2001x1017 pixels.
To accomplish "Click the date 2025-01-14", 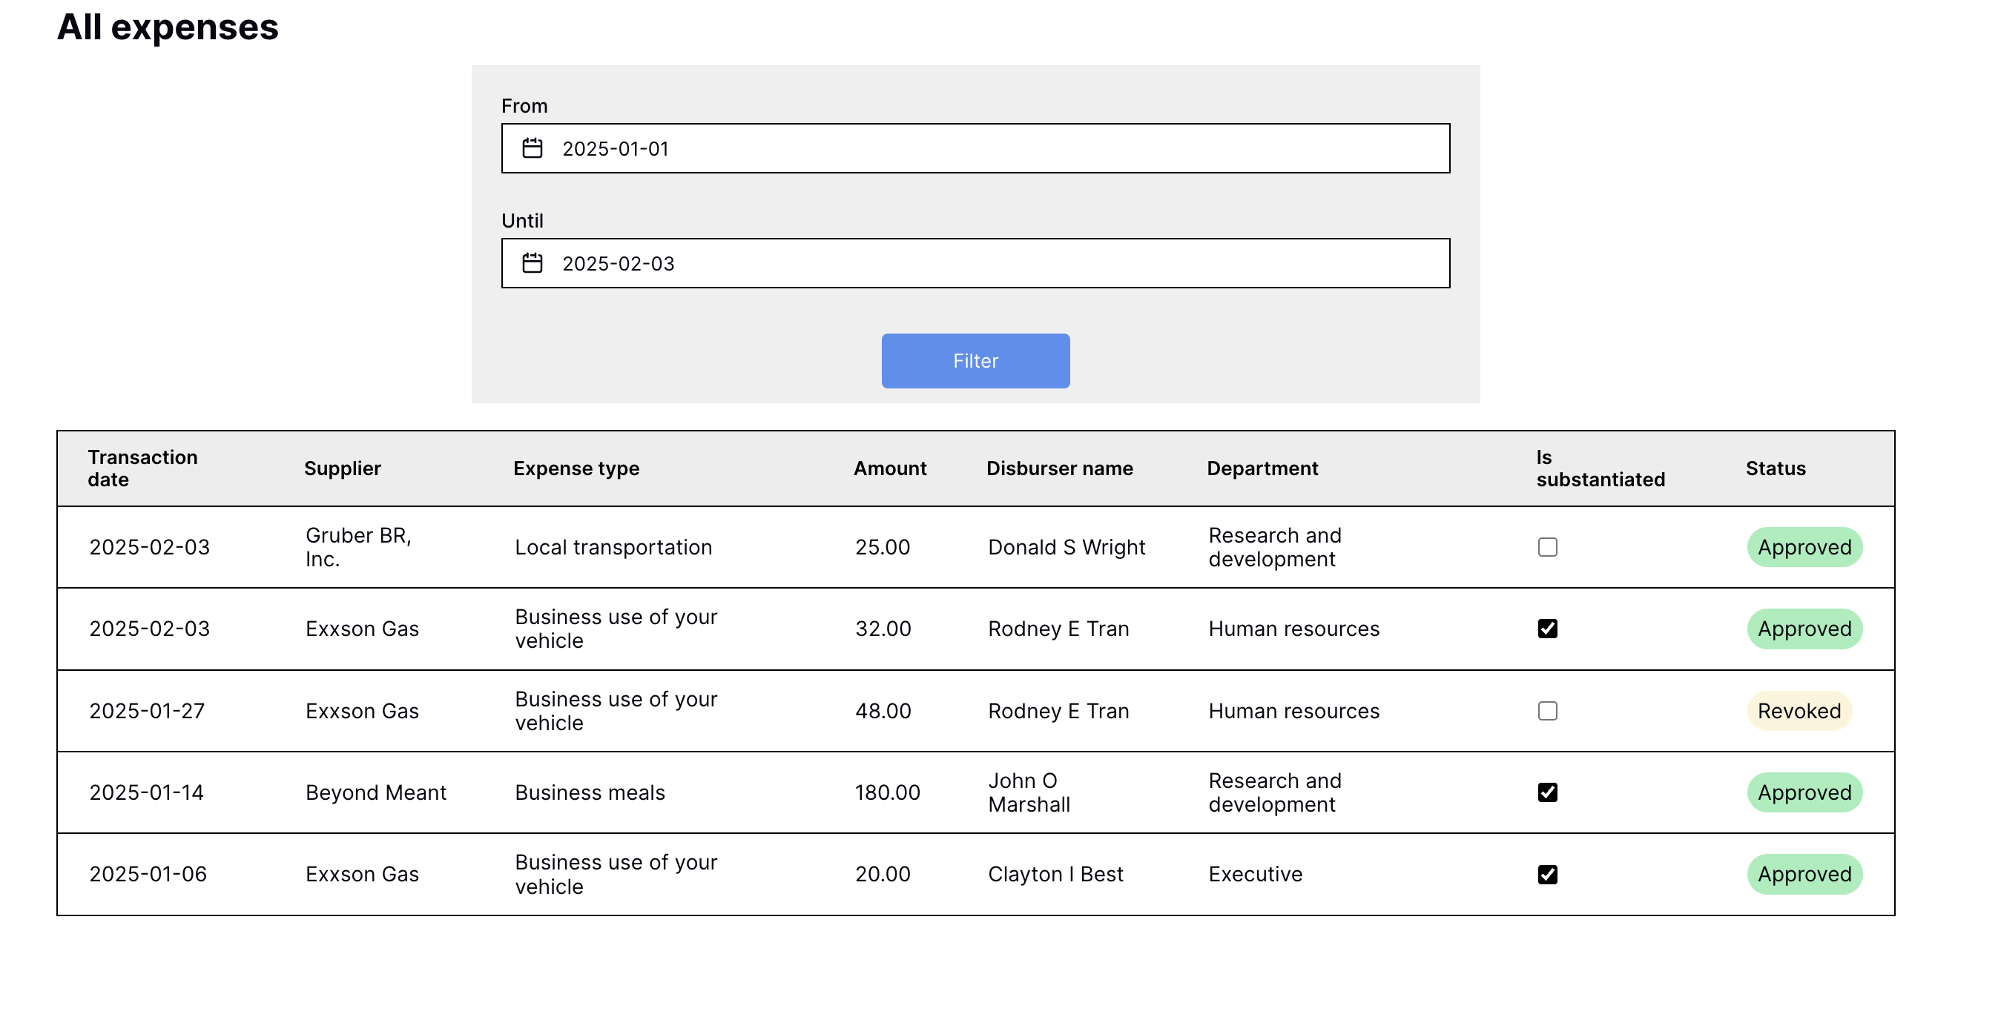I will pyautogui.click(x=147, y=792).
